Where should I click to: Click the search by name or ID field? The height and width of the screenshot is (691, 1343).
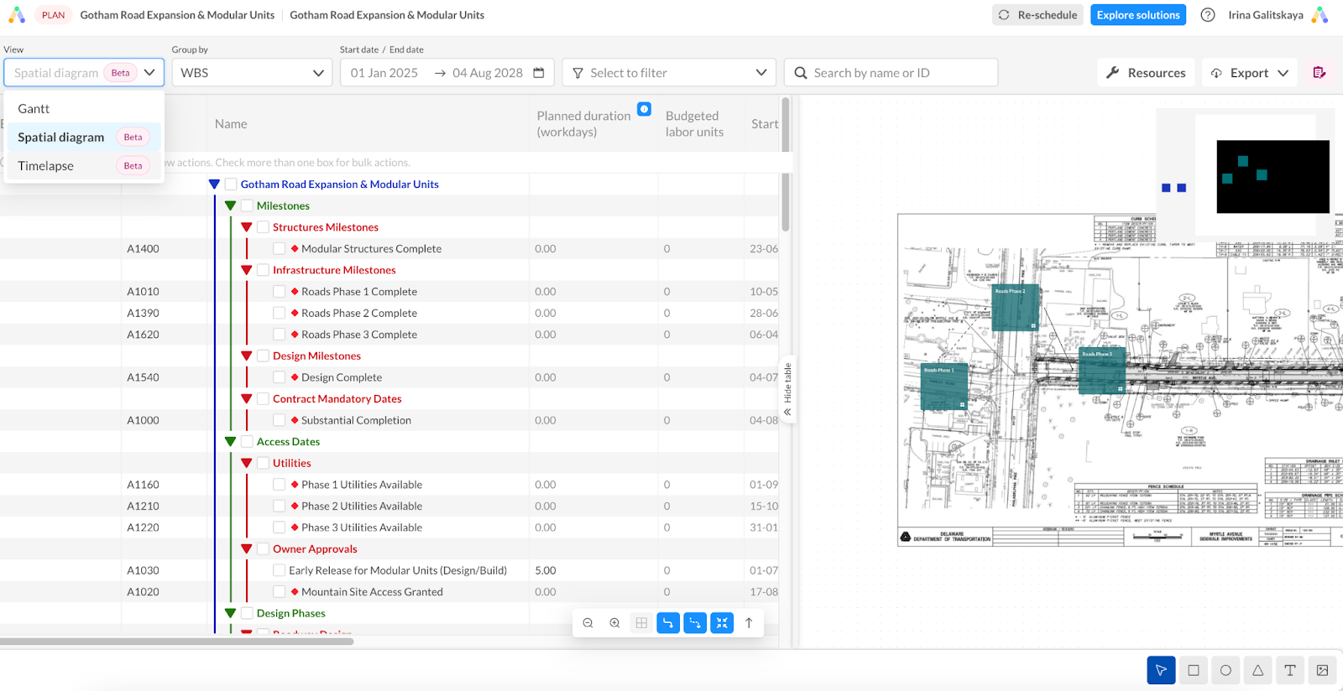(891, 73)
